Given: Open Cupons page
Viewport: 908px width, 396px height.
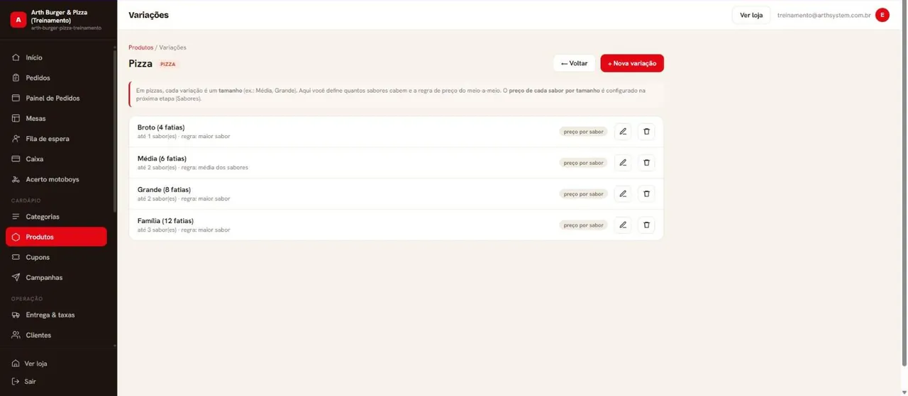Looking at the screenshot, I should tap(56, 257).
